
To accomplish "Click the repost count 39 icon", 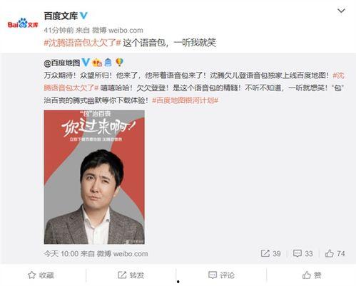I will tap(265, 253).
